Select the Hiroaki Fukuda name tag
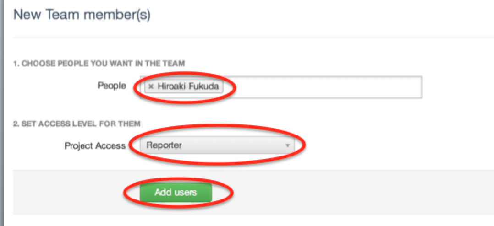This screenshot has width=494, height=226. coord(184,86)
